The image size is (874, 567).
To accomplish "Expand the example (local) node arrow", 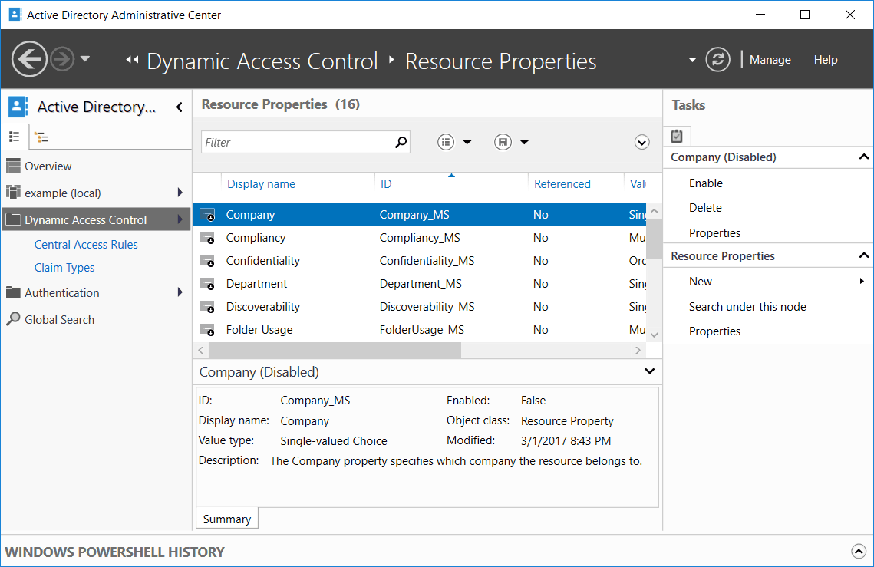I will coord(180,193).
